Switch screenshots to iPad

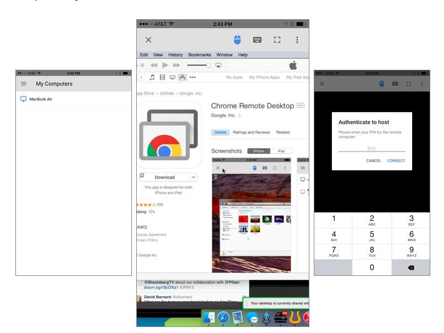(x=281, y=151)
